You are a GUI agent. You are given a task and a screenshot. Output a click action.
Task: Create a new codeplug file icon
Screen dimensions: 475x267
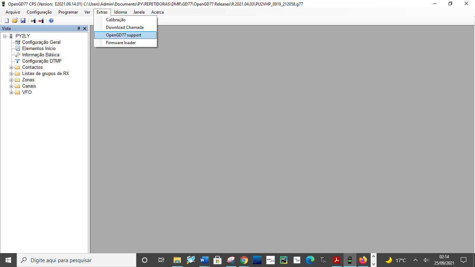pos(7,21)
